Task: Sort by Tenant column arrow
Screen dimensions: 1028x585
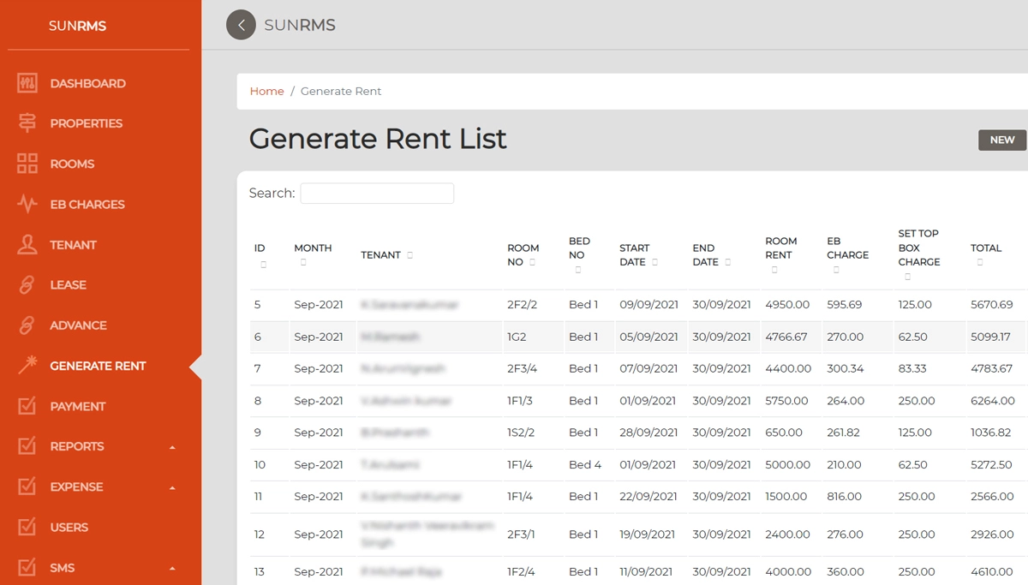Action: pyautogui.click(x=409, y=255)
